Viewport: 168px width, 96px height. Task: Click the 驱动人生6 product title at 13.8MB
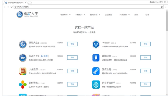[x=34, y=43]
